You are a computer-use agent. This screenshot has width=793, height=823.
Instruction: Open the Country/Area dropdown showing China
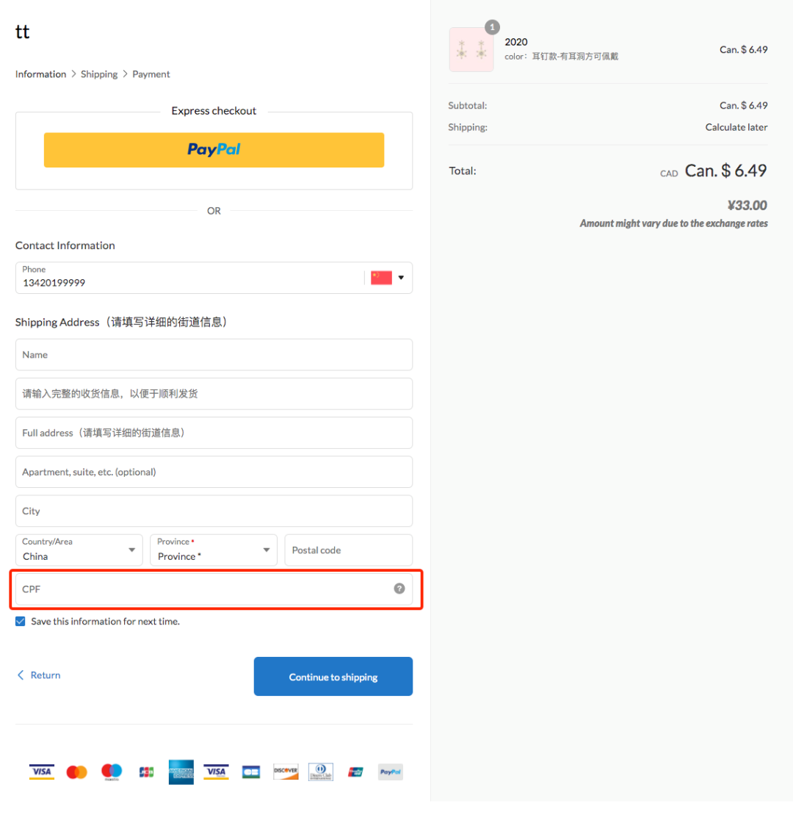(79, 550)
